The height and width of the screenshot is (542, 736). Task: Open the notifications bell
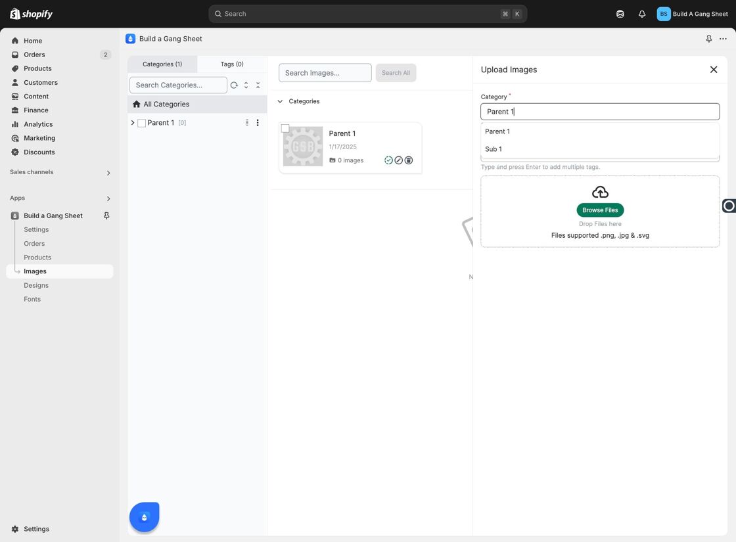pyautogui.click(x=641, y=14)
